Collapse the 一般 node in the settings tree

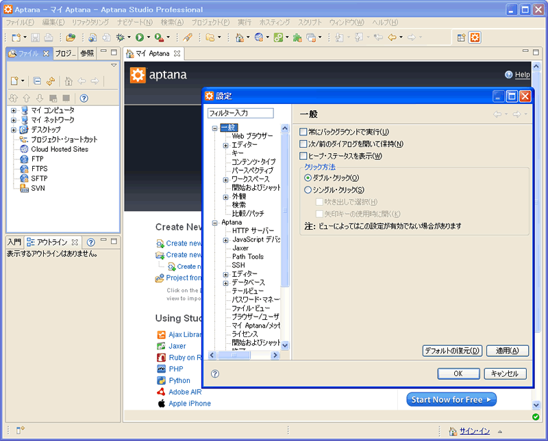tap(215, 128)
